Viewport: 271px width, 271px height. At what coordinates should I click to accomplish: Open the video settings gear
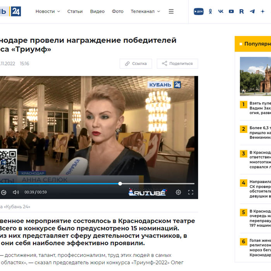pyautogui.click(x=178, y=192)
